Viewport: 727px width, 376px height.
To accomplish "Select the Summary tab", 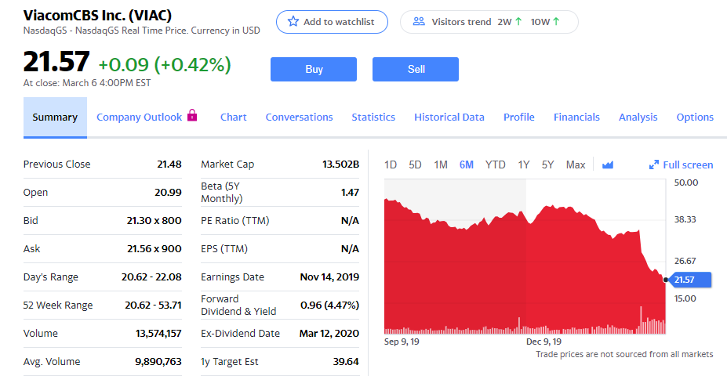I will coord(55,117).
